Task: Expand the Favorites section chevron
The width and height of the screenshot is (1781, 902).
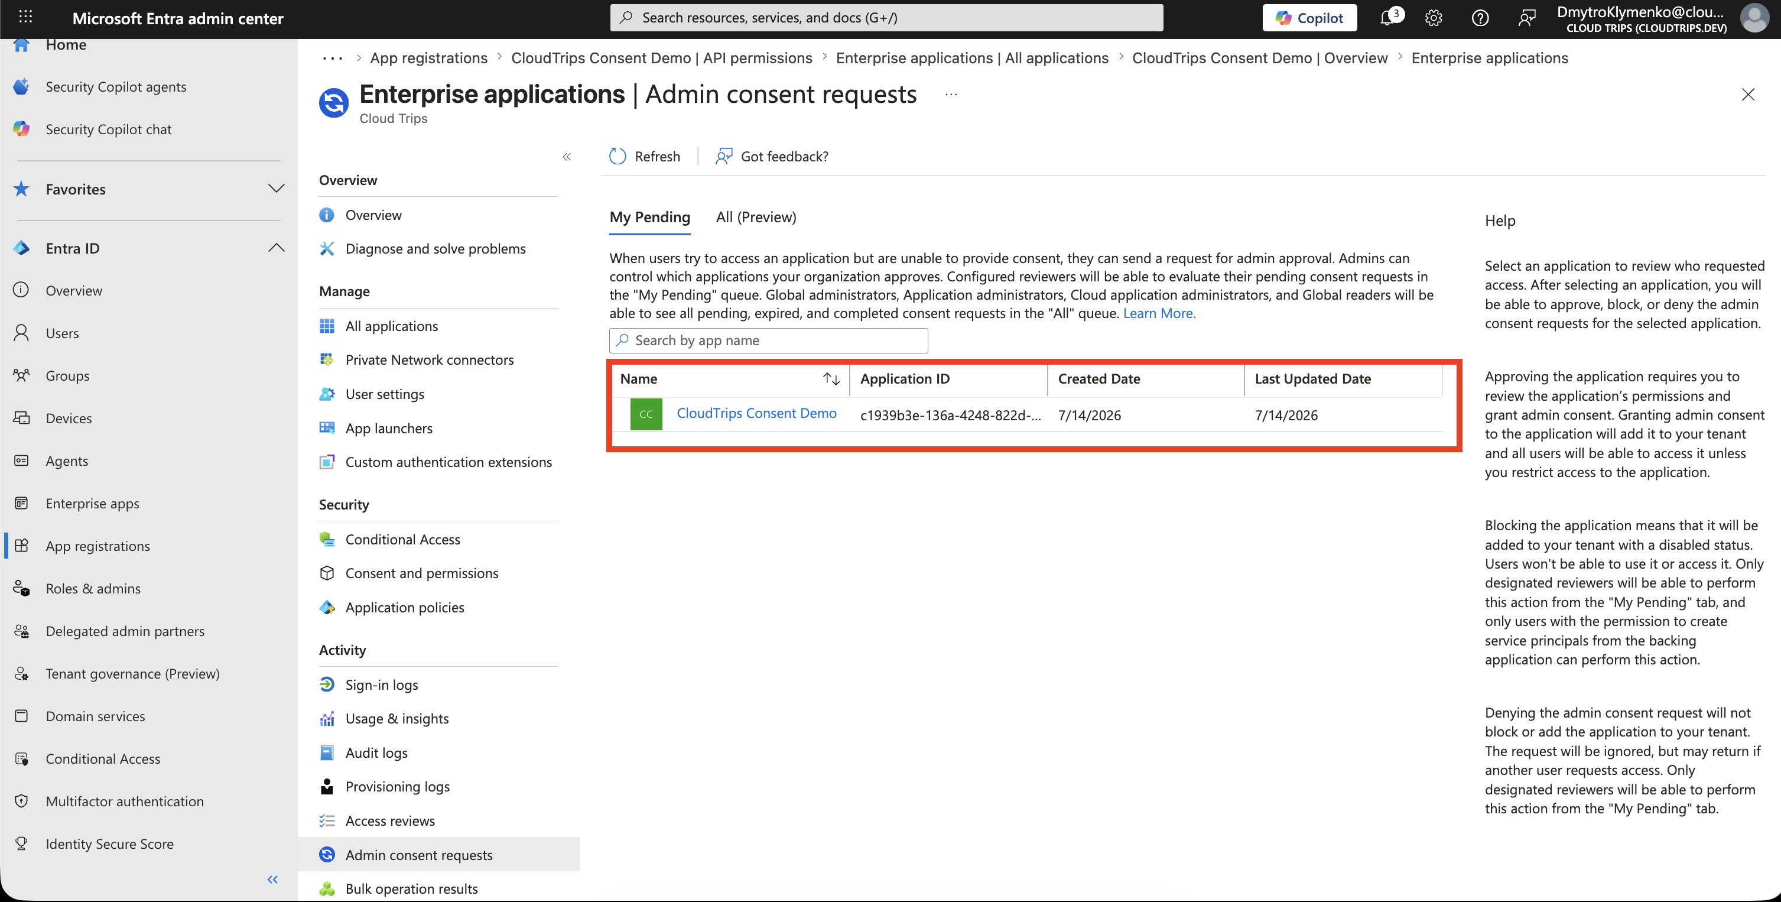Action: (x=276, y=189)
